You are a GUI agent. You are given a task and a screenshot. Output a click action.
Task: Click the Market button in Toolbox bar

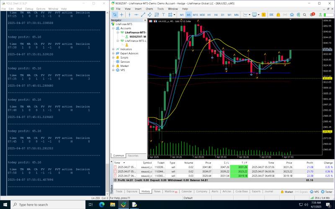(x=286, y=192)
